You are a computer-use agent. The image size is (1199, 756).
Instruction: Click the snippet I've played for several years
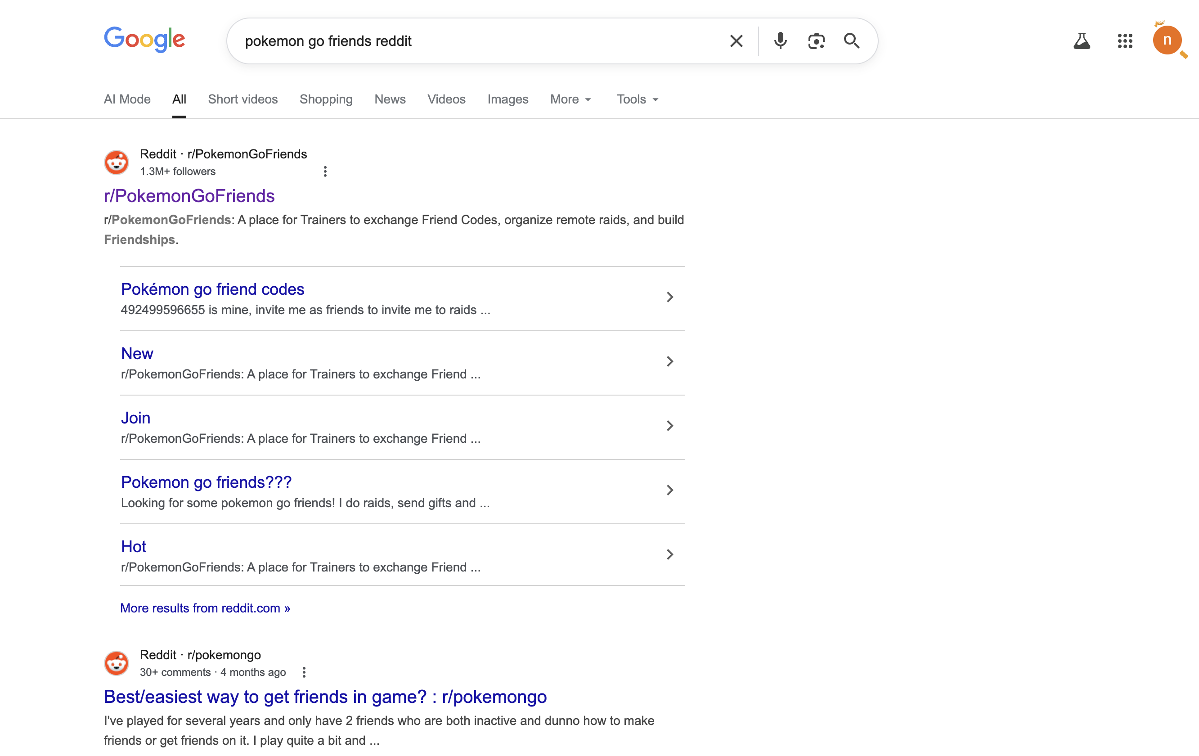[379, 730]
